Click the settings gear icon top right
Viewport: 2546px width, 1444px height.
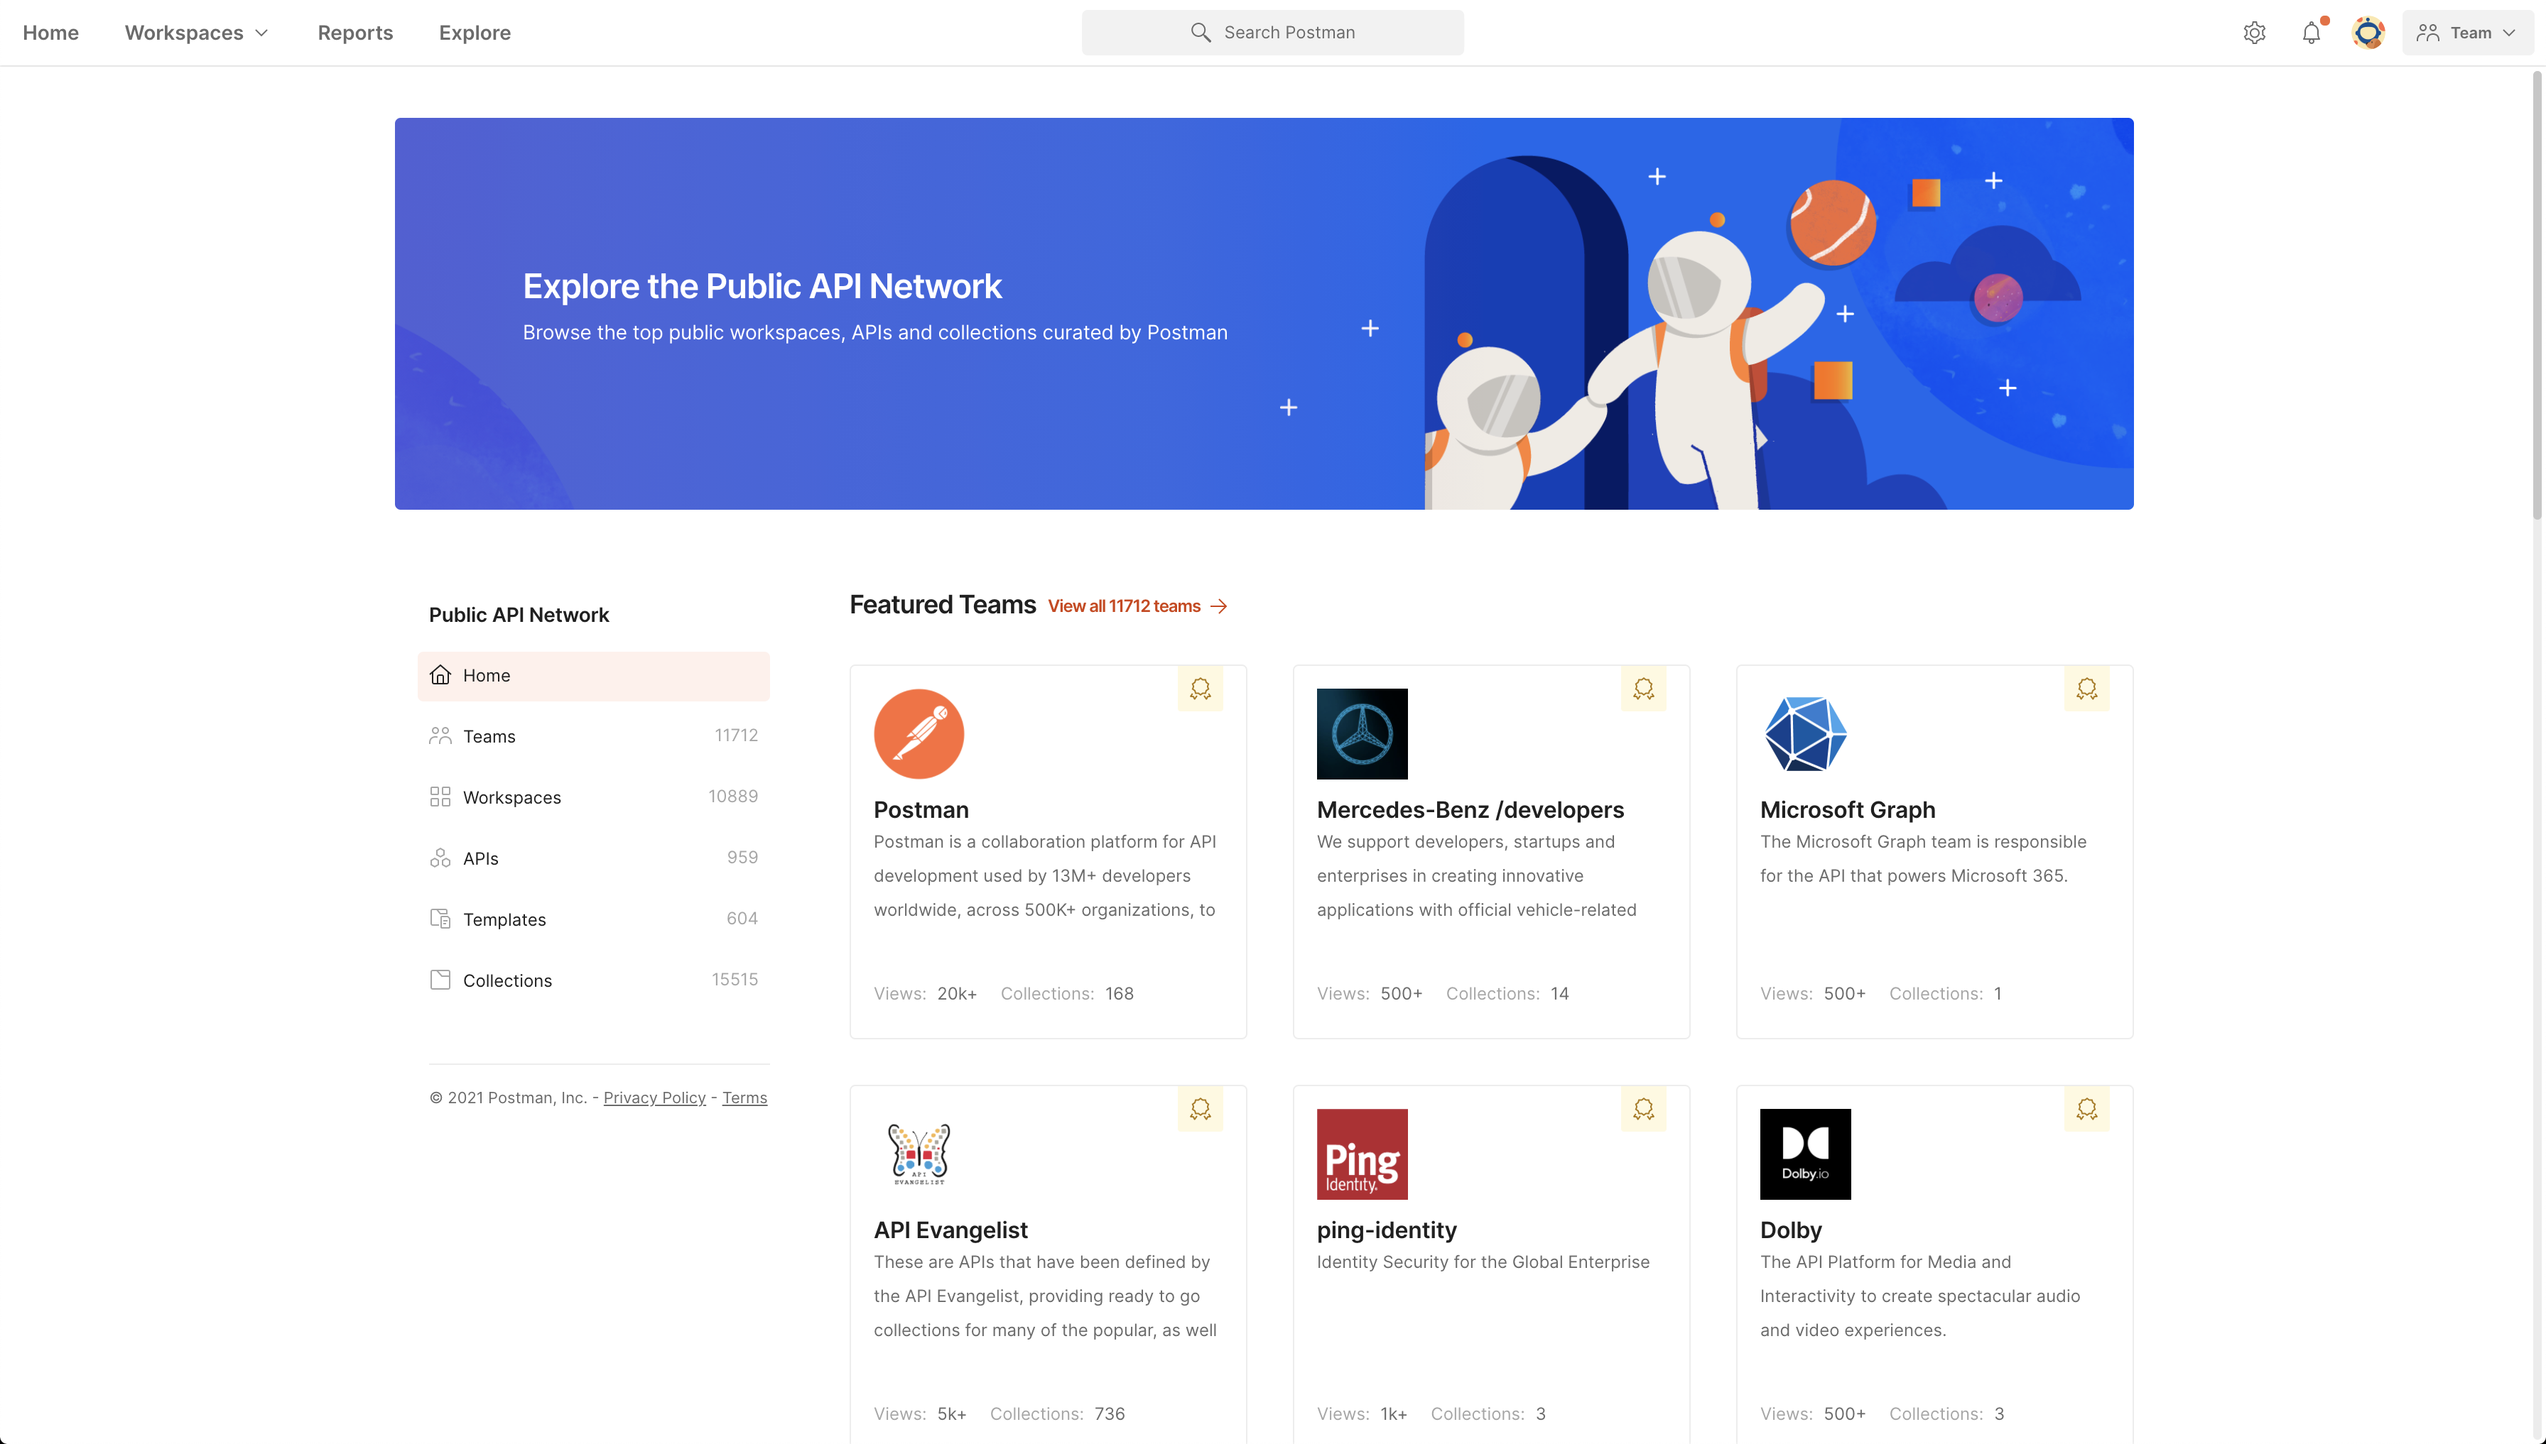click(2255, 31)
